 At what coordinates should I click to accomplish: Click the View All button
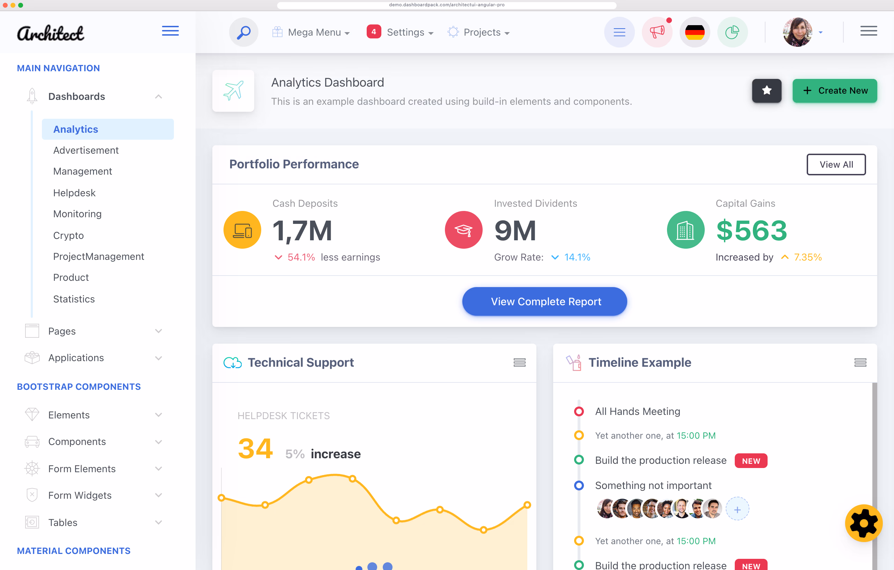[836, 165]
